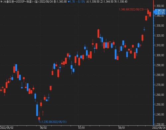Click the opening value 시:1,339.50
Viewport: 166px width, 130px height.
(x=93, y=2)
